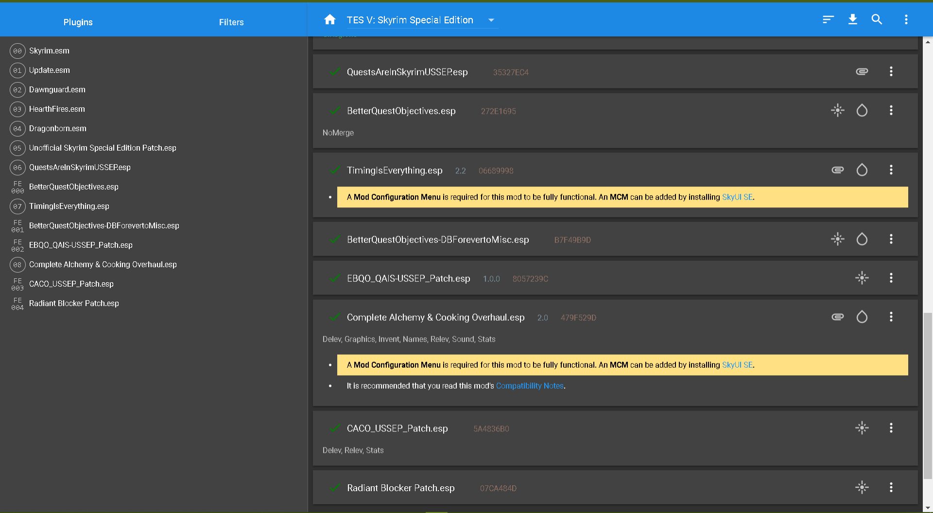
Task: Open menu for BetterQuestObjectives.esp card
Action: point(891,110)
